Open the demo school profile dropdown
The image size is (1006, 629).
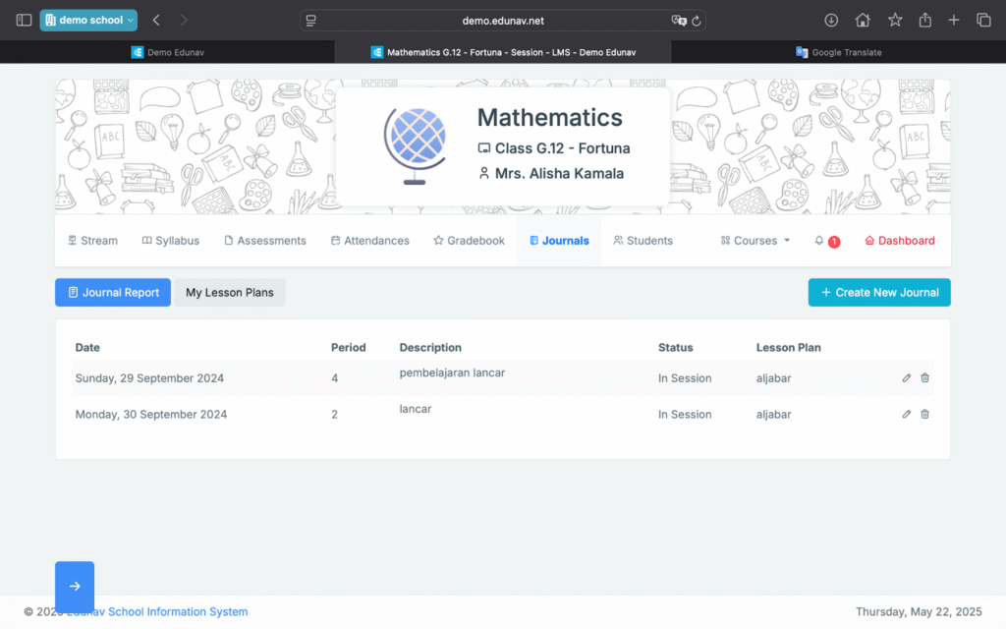pos(88,20)
